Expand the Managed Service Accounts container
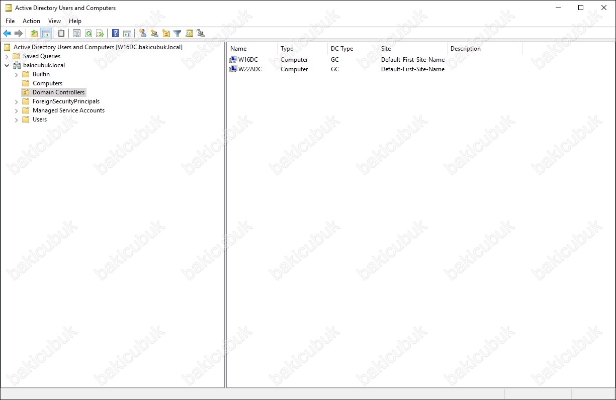 (17, 110)
